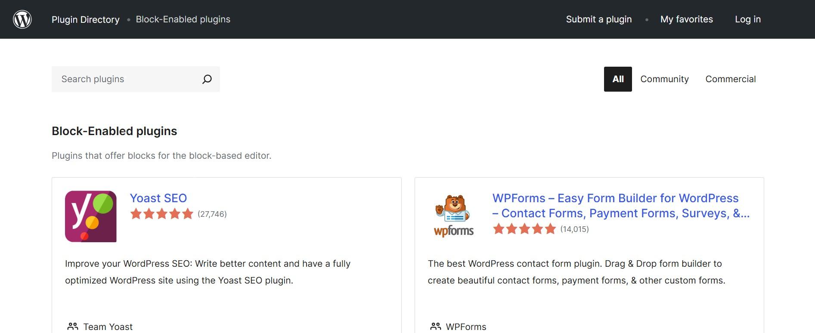Click the Block-Enabled plugins heading
This screenshot has width=815, height=333.
click(115, 131)
